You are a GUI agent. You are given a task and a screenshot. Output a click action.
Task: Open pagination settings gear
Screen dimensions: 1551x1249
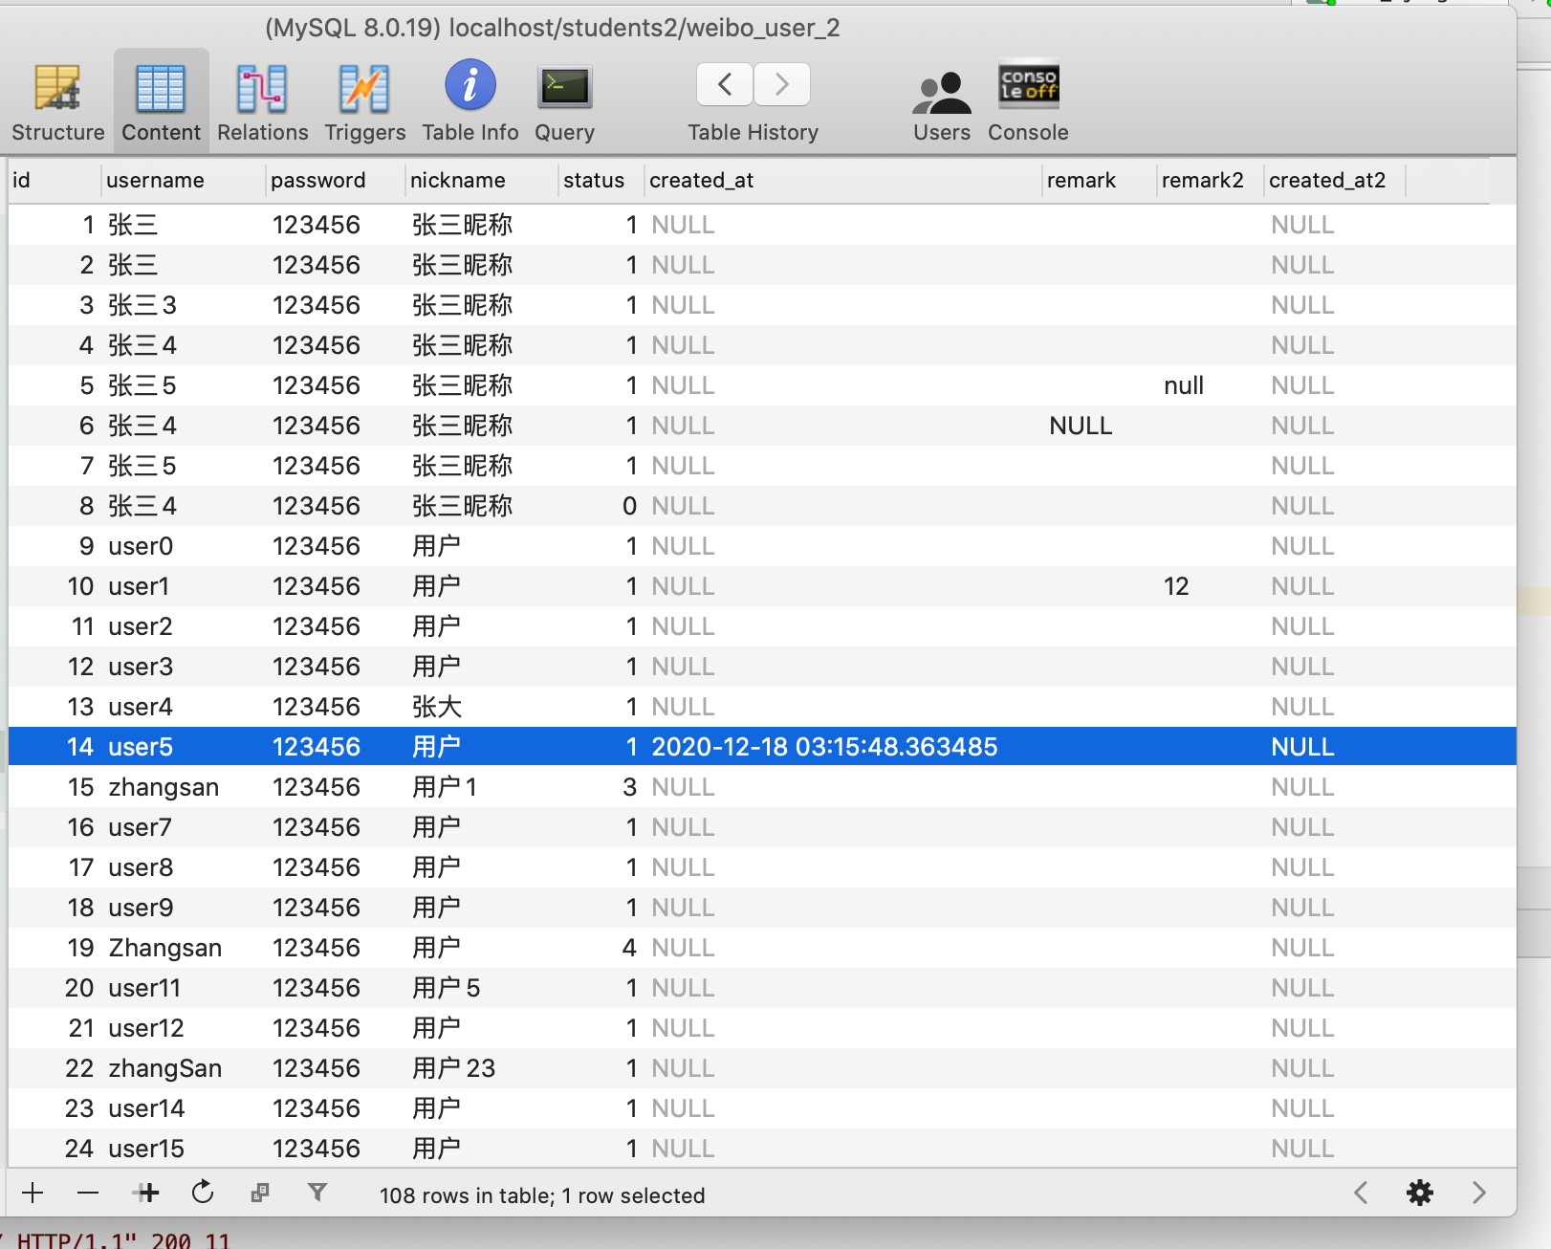coord(1420,1193)
